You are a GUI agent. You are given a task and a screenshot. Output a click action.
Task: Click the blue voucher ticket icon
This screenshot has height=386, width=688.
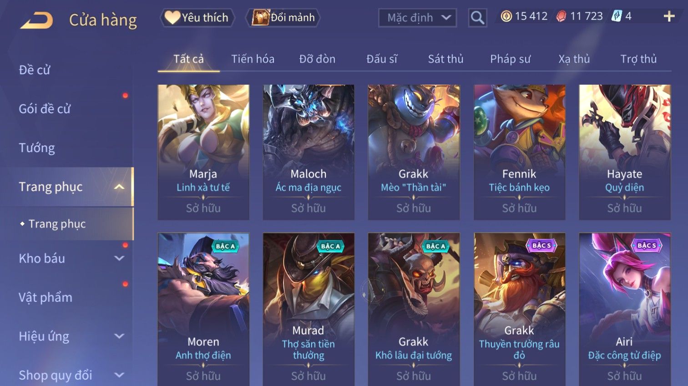(x=617, y=16)
